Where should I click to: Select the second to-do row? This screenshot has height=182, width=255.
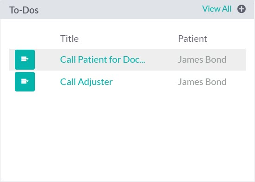tap(127, 82)
